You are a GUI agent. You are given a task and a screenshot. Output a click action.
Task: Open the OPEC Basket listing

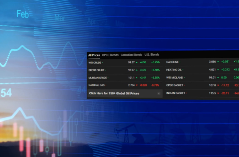coord(175,85)
